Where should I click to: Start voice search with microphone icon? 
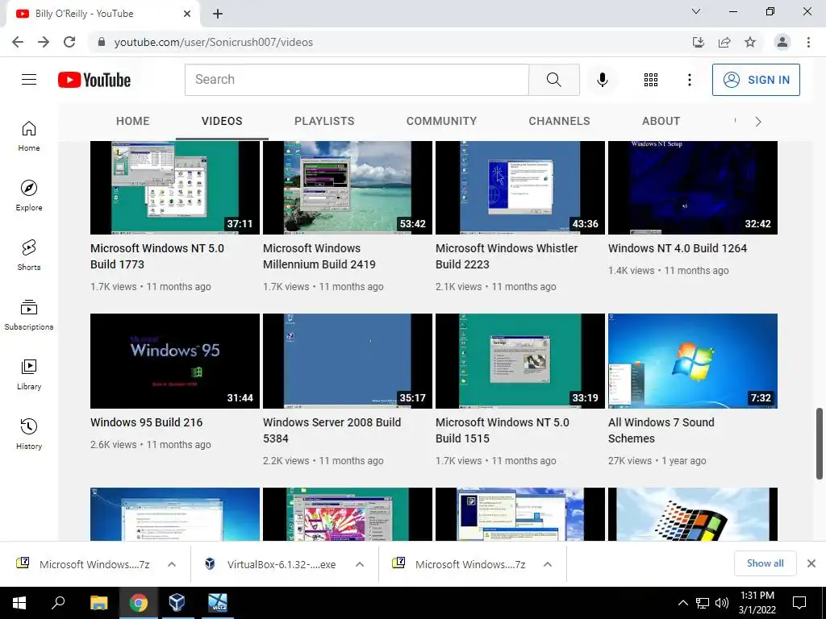click(x=602, y=80)
